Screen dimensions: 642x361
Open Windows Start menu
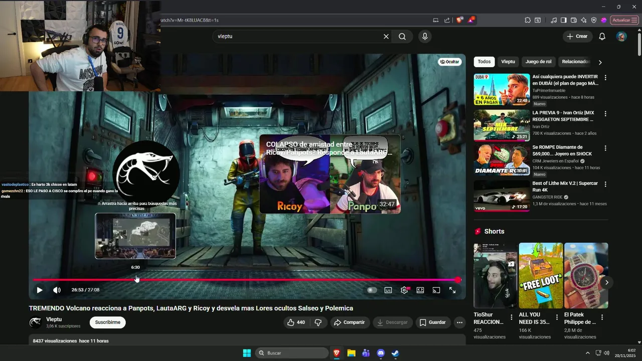tap(247, 353)
